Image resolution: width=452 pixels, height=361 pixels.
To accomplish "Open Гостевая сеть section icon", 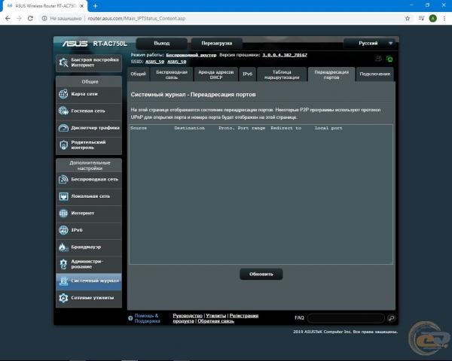I will click(63, 111).
